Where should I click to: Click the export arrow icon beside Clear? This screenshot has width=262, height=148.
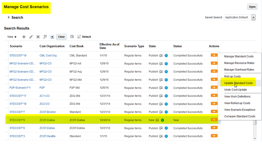(52, 37)
